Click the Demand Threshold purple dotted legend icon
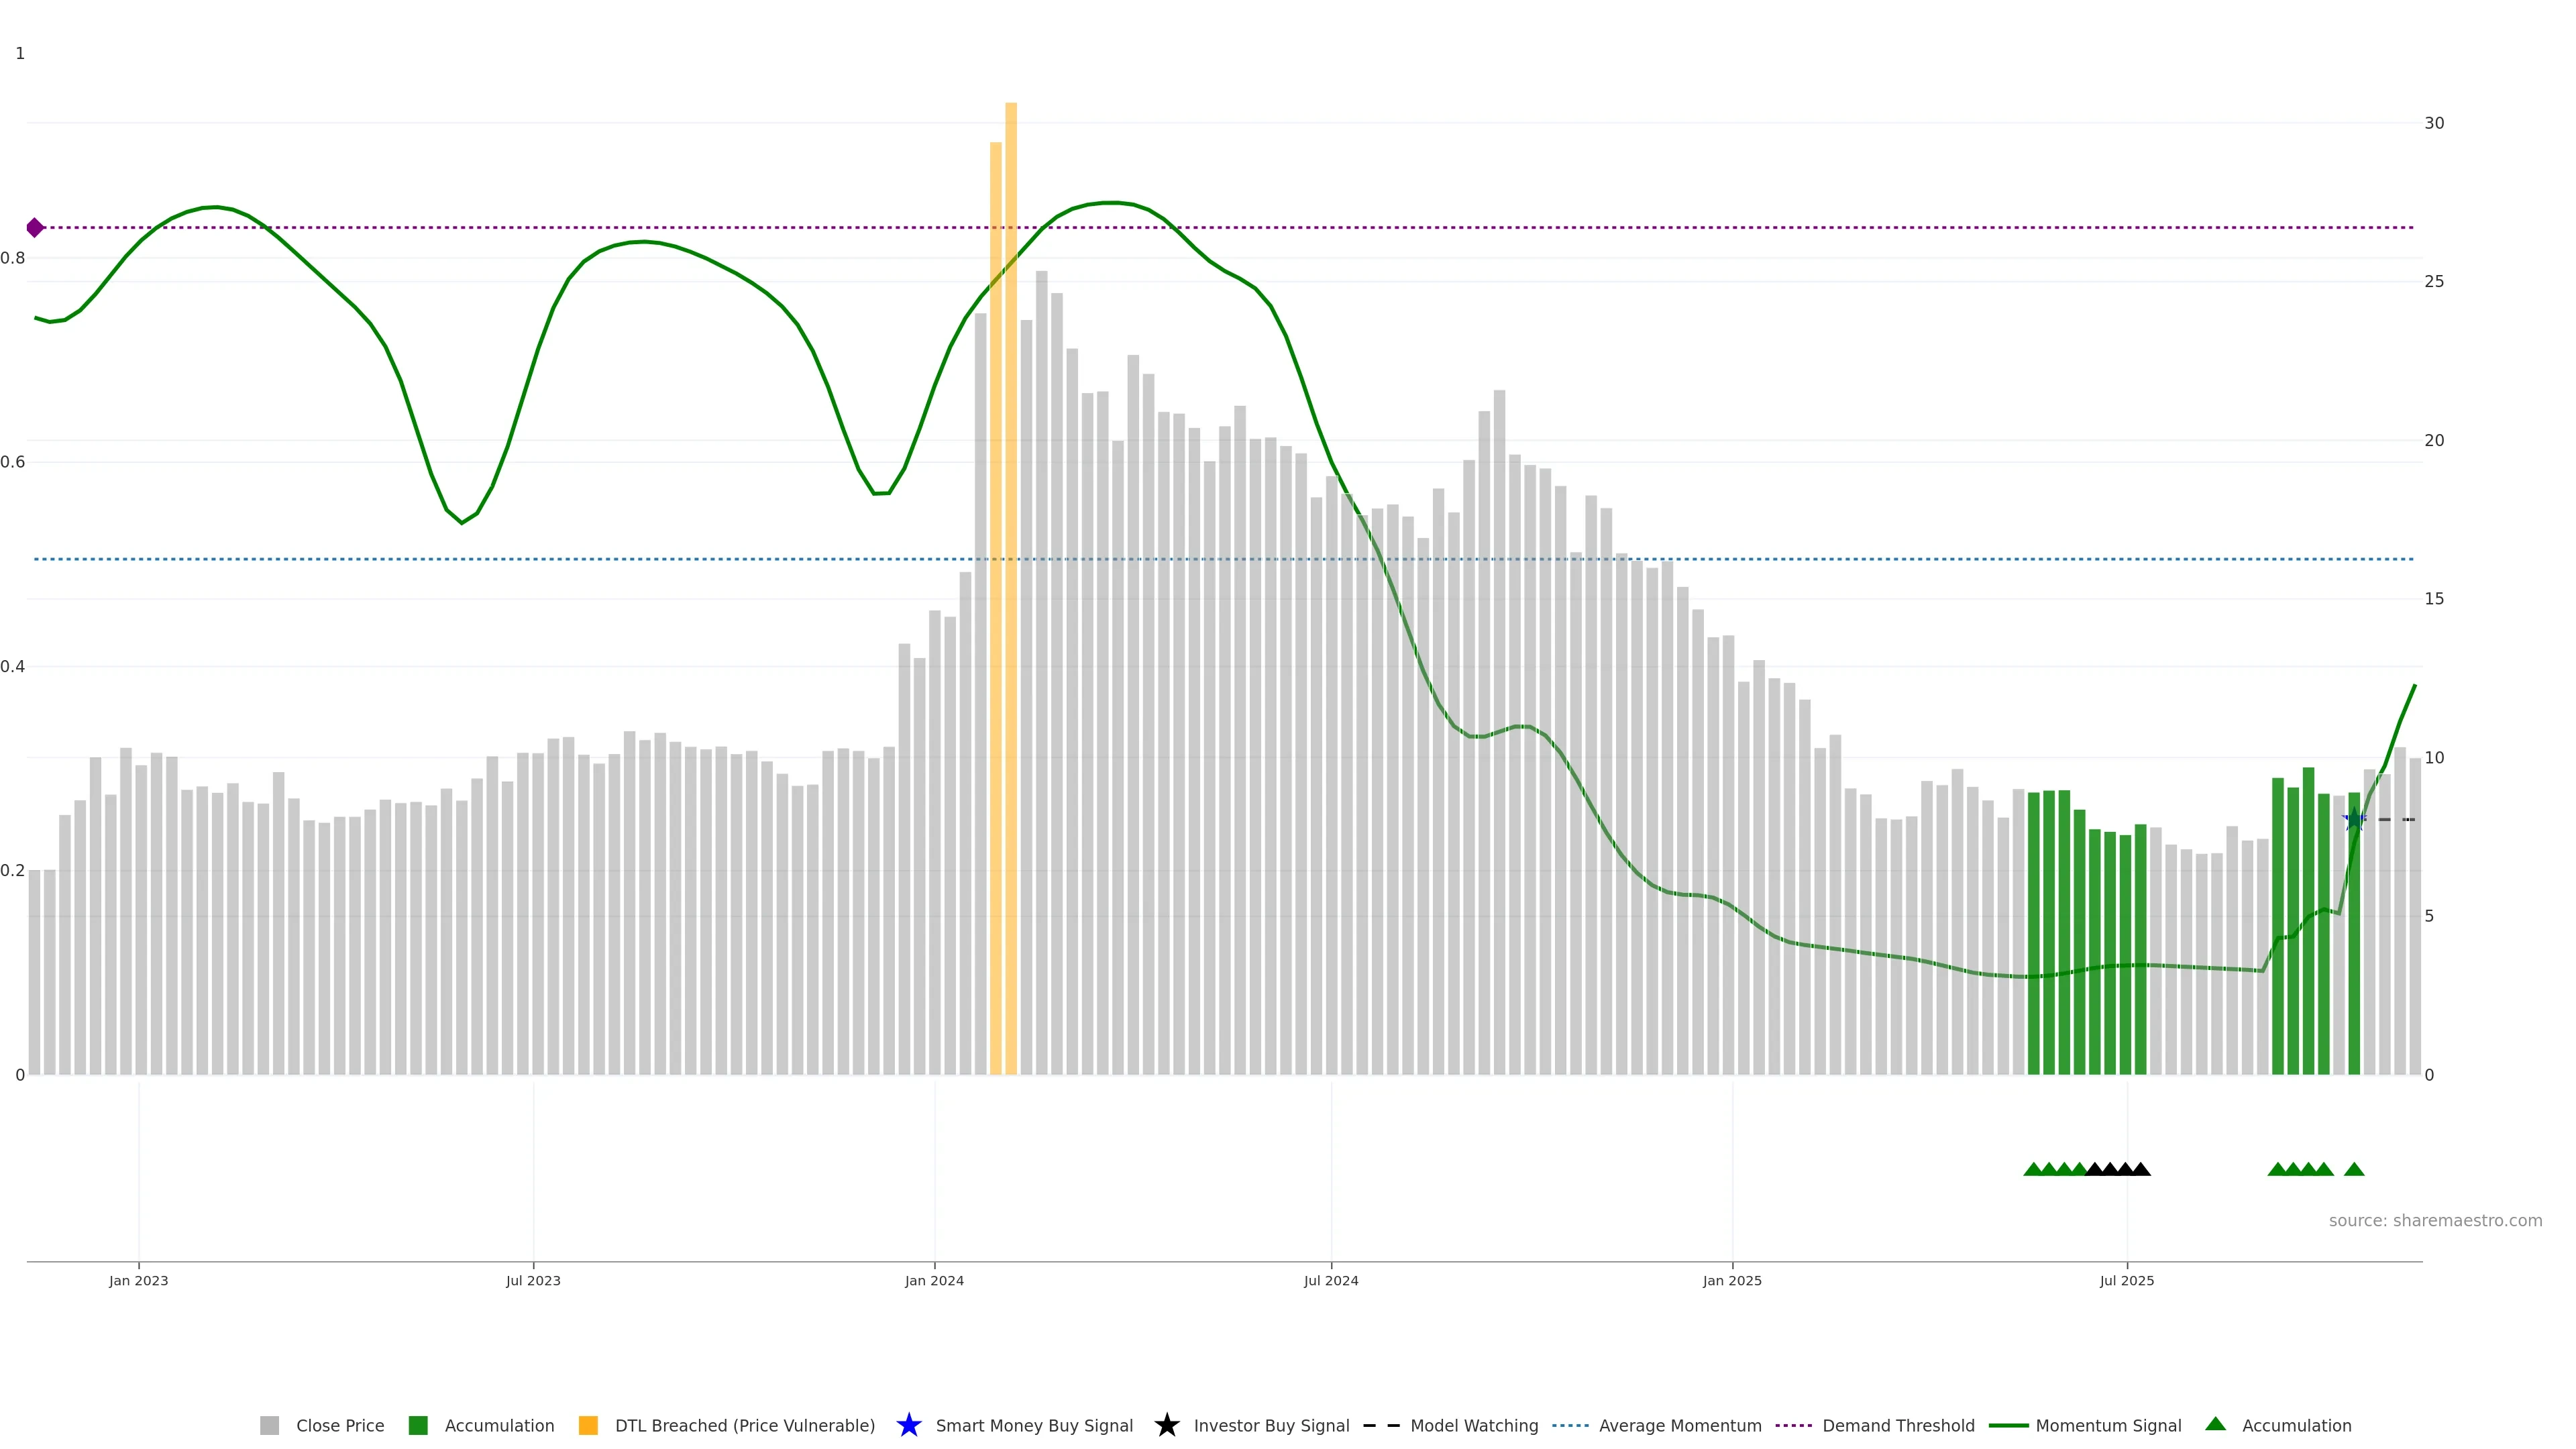The height and width of the screenshot is (1449, 2576). pos(1793,1425)
